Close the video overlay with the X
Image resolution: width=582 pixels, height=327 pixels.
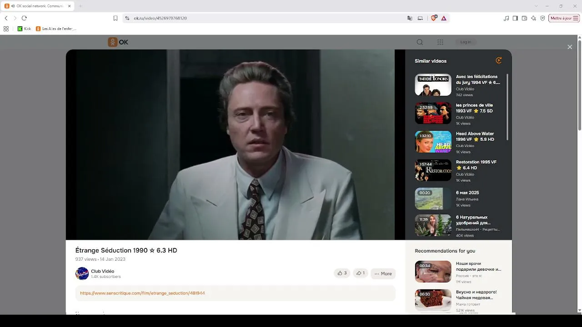coord(570,47)
